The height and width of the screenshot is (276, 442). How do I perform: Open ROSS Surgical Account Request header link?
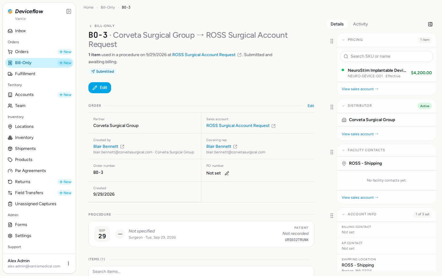204,55
